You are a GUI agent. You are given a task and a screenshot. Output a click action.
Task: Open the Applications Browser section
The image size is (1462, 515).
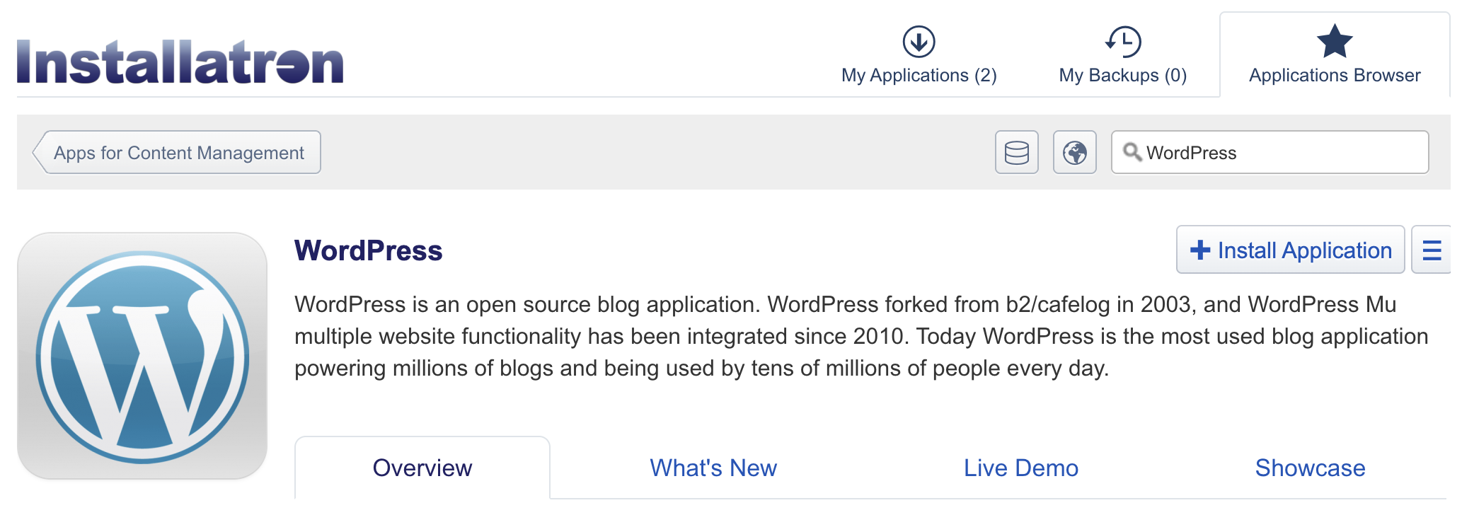(x=1335, y=74)
